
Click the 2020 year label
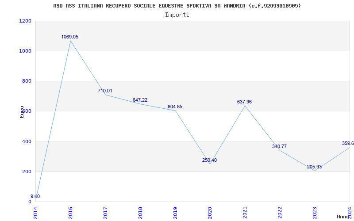coord(210,213)
